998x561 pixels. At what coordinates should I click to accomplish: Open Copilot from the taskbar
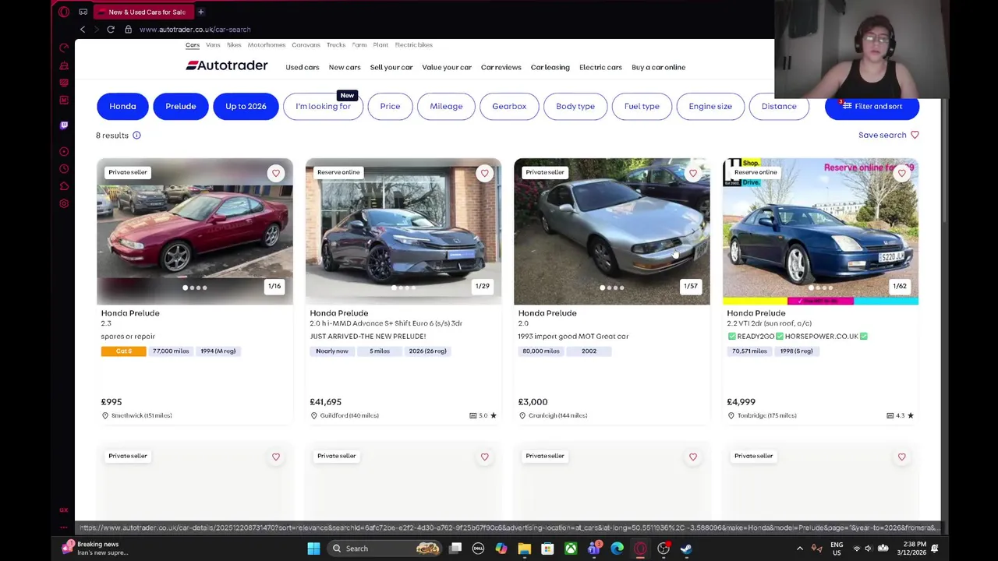501,549
